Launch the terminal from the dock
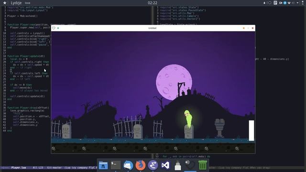This screenshot has width=306, height=172. coord(116,165)
